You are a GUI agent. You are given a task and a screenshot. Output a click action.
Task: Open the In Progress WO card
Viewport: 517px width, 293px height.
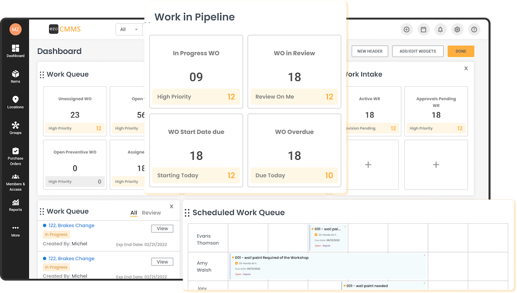(x=196, y=72)
